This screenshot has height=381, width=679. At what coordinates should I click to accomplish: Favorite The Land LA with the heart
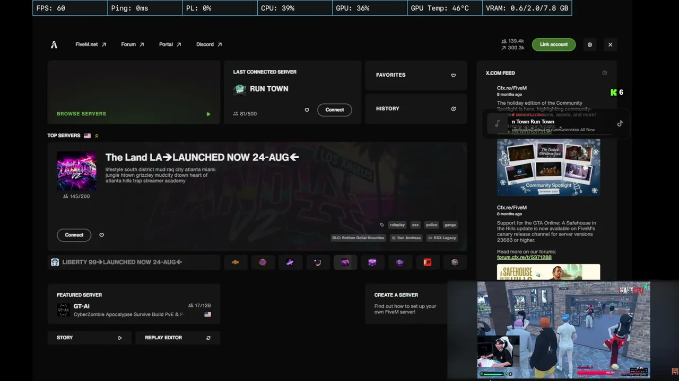pyautogui.click(x=101, y=235)
